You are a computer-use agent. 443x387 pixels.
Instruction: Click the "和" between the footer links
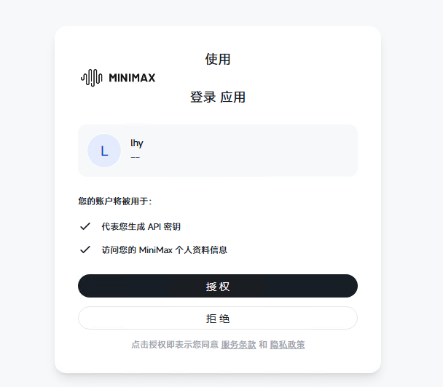[x=263, y=345]
